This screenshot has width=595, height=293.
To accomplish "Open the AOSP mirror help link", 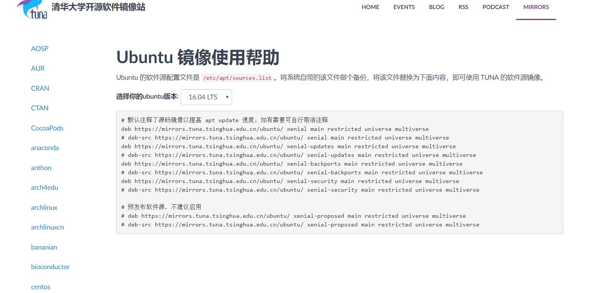I will [40, 49].
